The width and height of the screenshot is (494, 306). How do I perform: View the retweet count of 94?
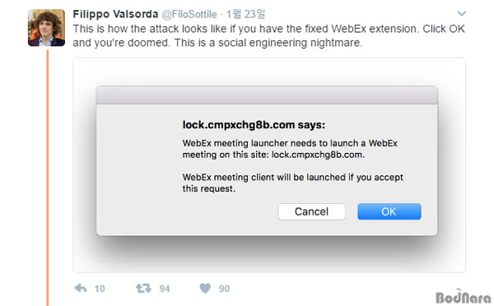coord(165,289)
